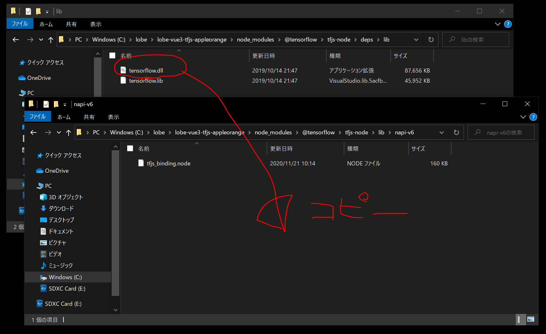Switch to details view in napi-v6 window
The height and width of the screenshot is (334, 546).
pos(521,319)
